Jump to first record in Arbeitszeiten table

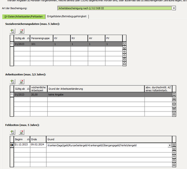pos(174,94)
